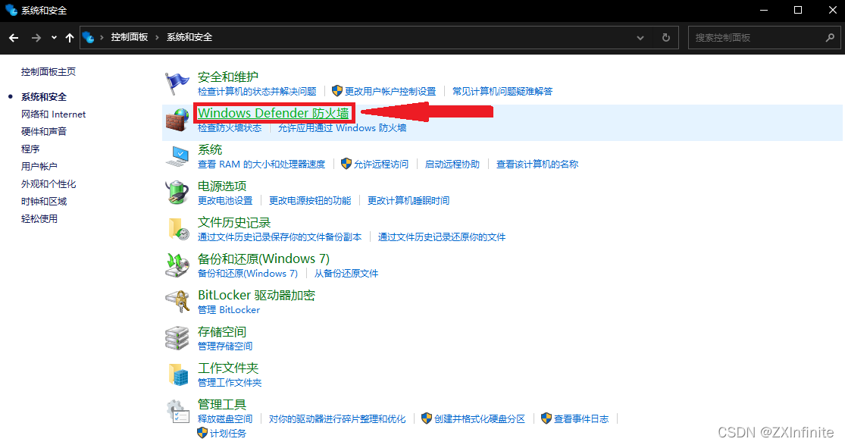The image size is (845, 445).
Task: Open the 安全和维护 heading link
Action: pos(228,77)
